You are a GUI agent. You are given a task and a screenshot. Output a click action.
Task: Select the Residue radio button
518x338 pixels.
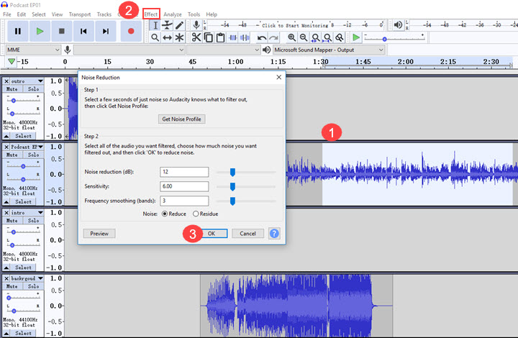pos(196,214)
